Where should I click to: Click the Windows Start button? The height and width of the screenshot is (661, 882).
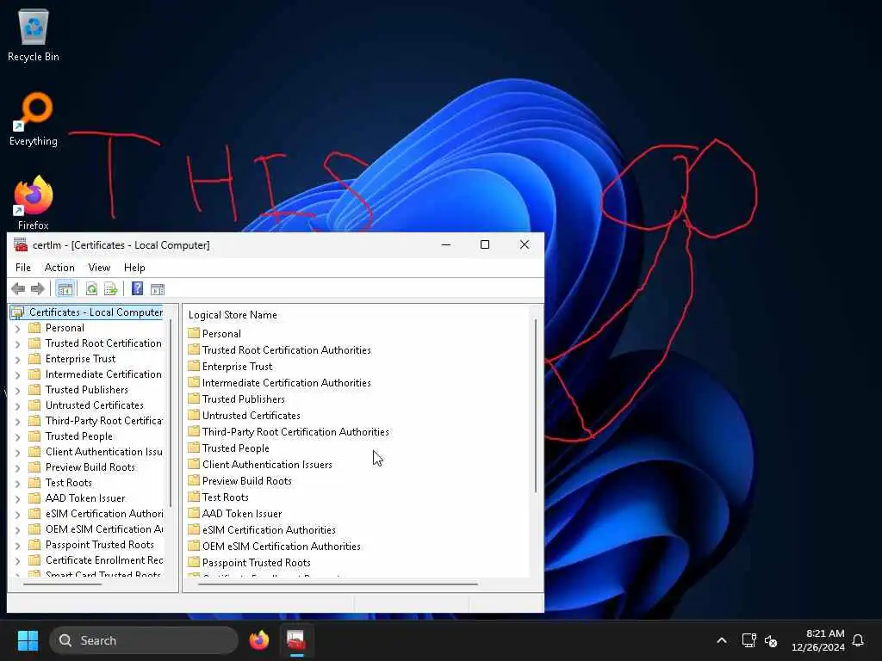(x=28, y=640)
